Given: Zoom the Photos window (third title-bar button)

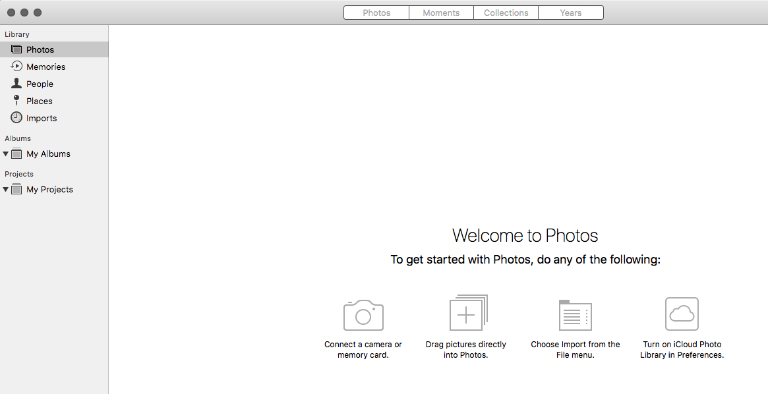Looking at the screenshot, I should pyautogui.click(x=37, y=13).
